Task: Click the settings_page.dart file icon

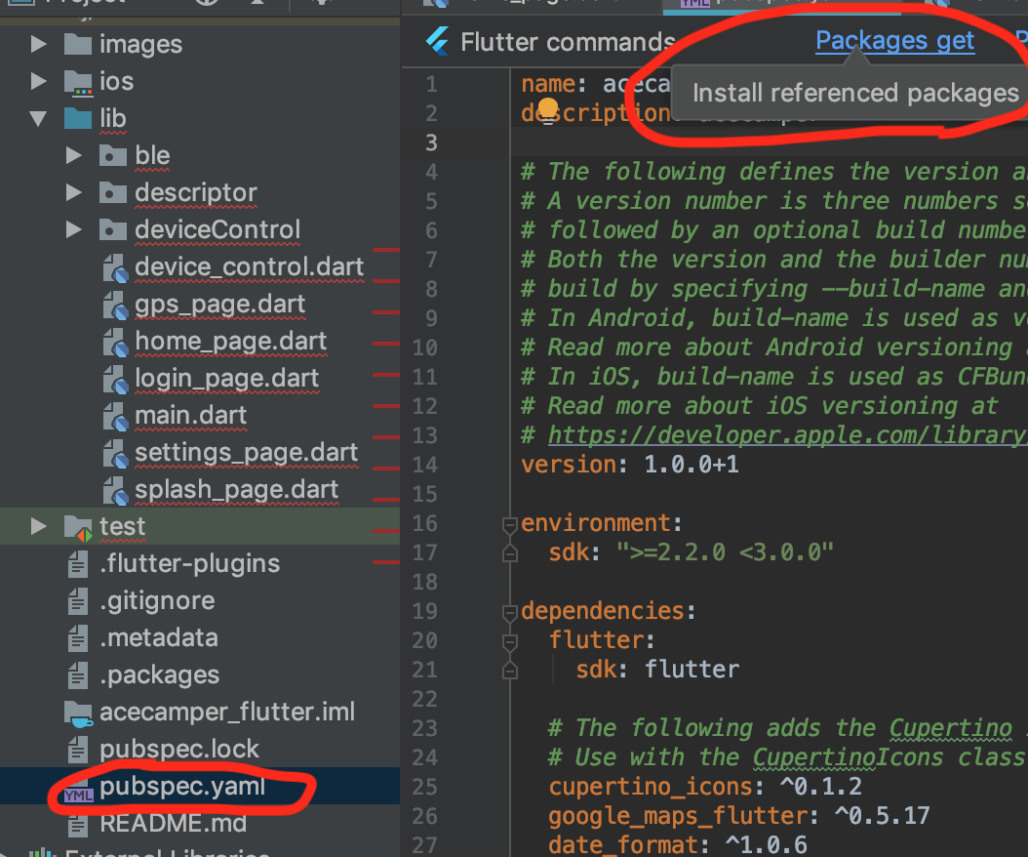Action: click(115, 454)
